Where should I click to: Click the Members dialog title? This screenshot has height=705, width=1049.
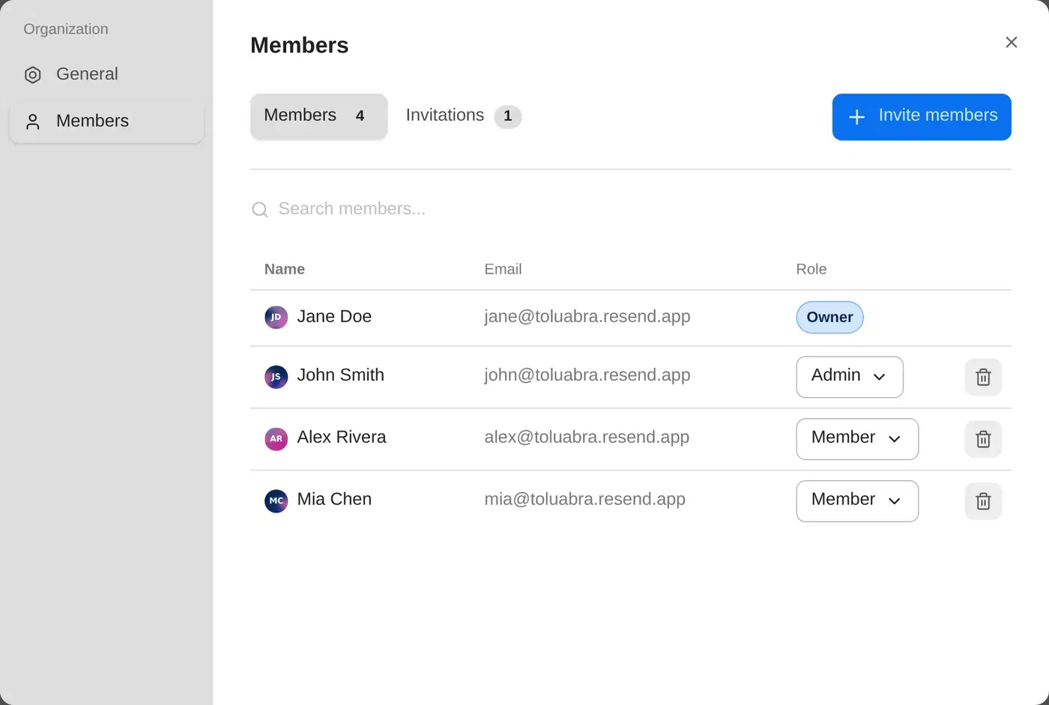pos(299,45)
